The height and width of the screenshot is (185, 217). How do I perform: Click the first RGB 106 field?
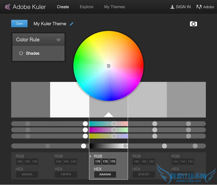20,161
